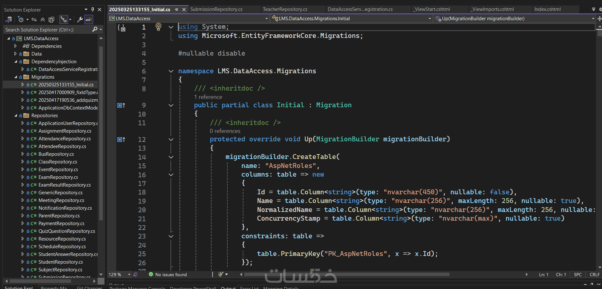Switch views using the solution/folder view icon
This screenshot has width=602, height=289.
coord(9,20)
